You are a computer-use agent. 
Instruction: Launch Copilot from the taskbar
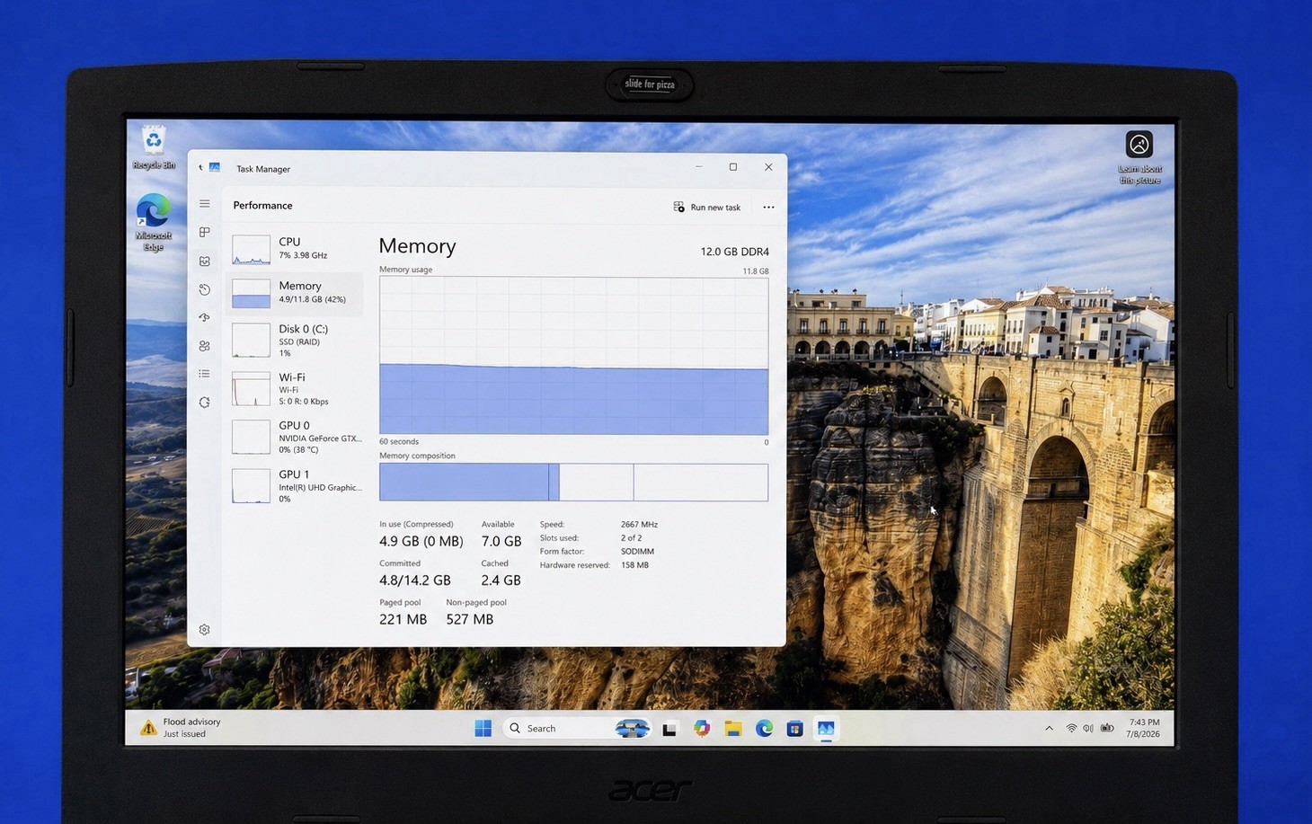click(x=702, y=728)
